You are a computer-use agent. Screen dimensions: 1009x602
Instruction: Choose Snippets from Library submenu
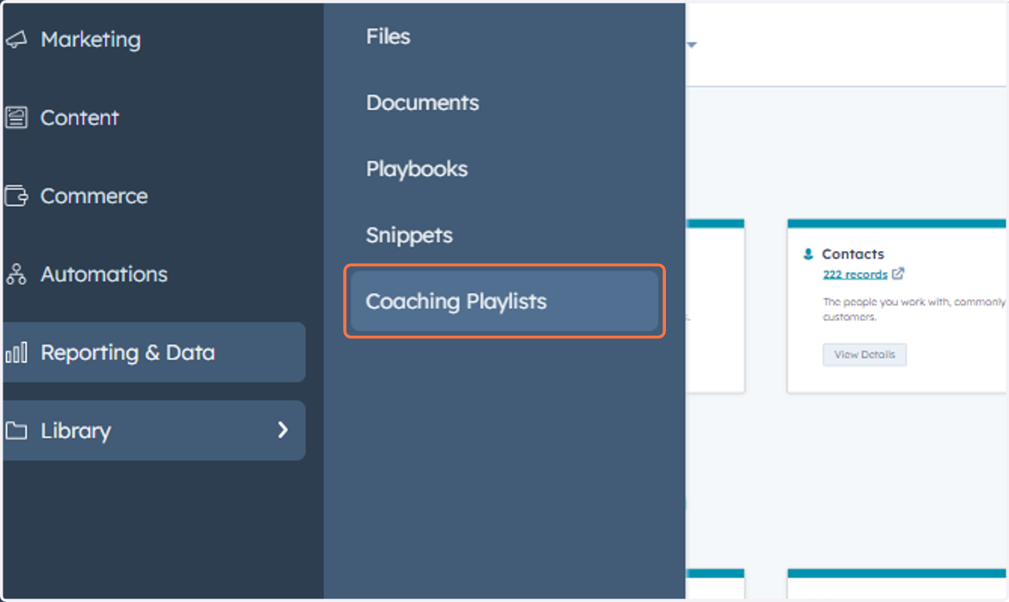click(x=409, y=235)
